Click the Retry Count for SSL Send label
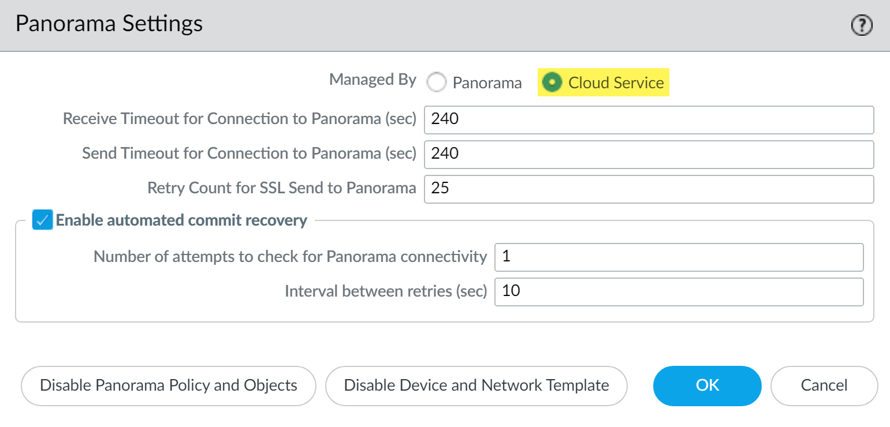This screenshot has height=427, width=890. [x=281, y=188]
